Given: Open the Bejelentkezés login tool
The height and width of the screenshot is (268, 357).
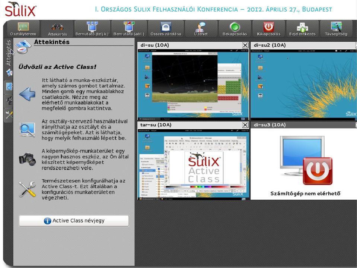Looking at the screenshot, I should tap(302, 29).
